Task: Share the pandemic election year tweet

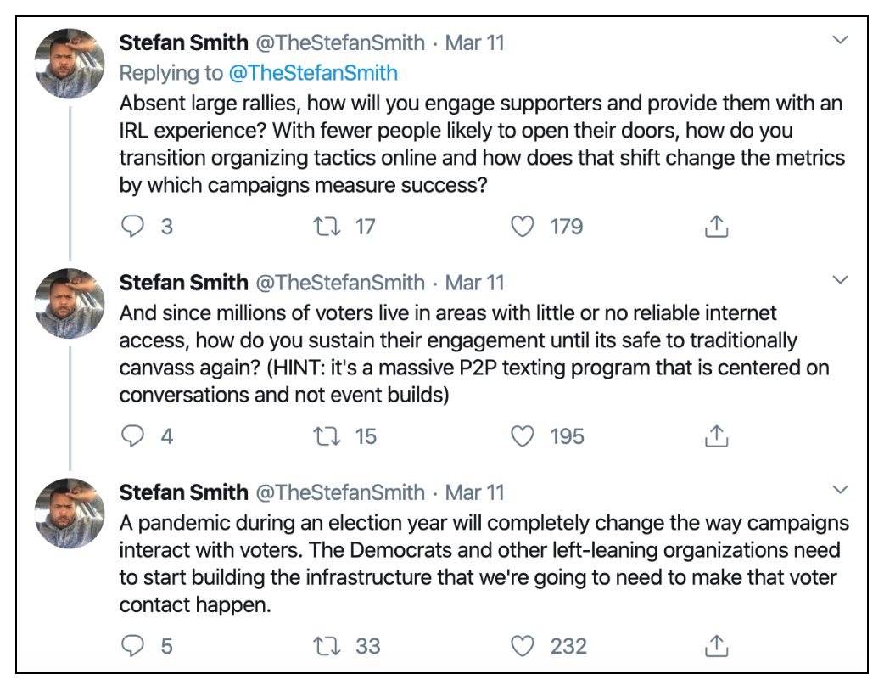Action: point(716,645)
